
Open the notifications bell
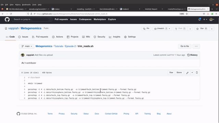(x=199, y=19)
